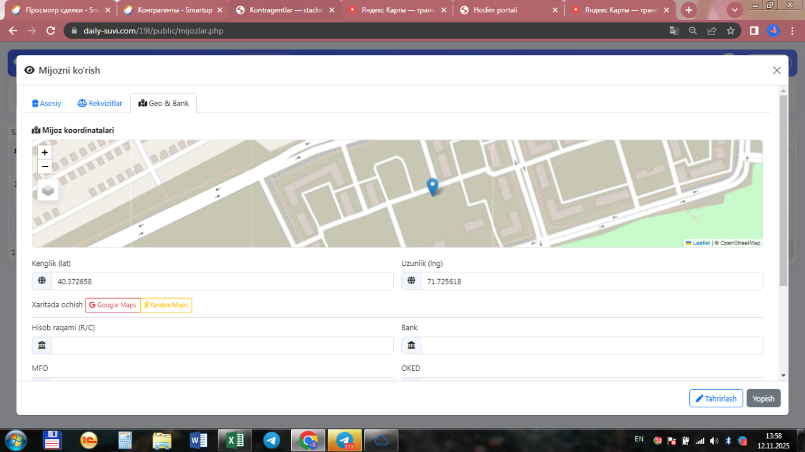Viewport: 805px width, 452px height.
Task: Click the modal scrollbar down arrow
Action: point(783,375)
